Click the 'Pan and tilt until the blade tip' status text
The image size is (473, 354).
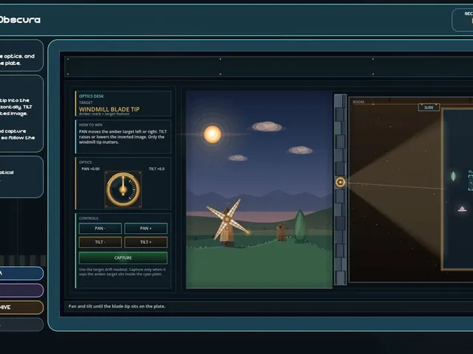tap(117, 306)
